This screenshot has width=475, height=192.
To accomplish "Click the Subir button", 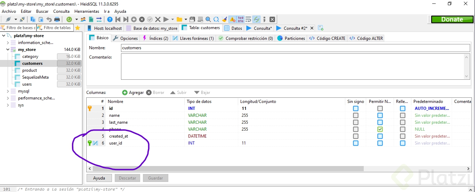I will pos(178,93).
